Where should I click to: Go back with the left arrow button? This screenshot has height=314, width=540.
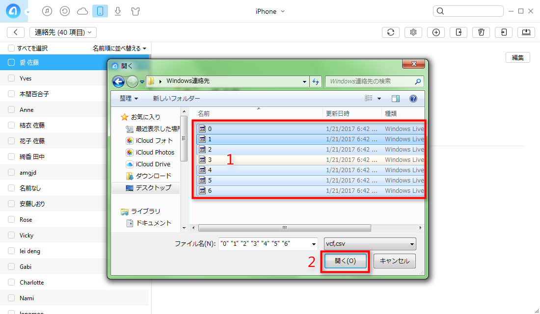pos(16,32)
